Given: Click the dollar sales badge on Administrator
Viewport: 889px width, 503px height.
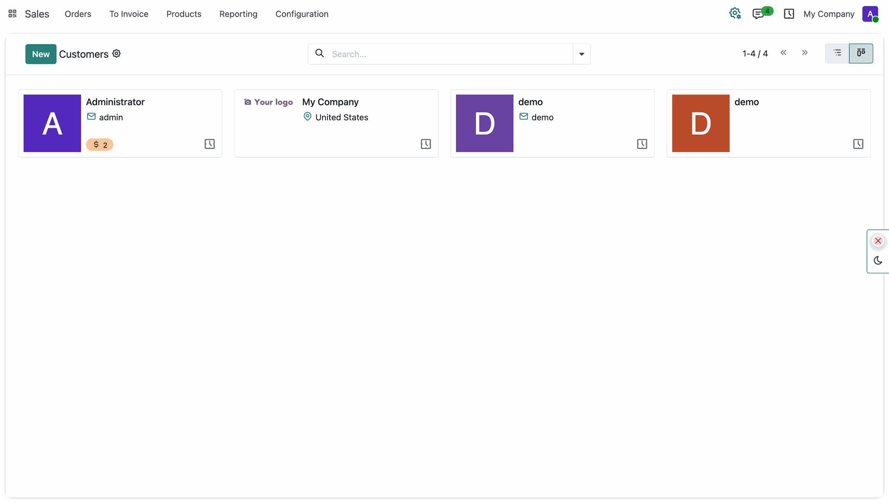Looking at the screenshot, I should (100, 145).
